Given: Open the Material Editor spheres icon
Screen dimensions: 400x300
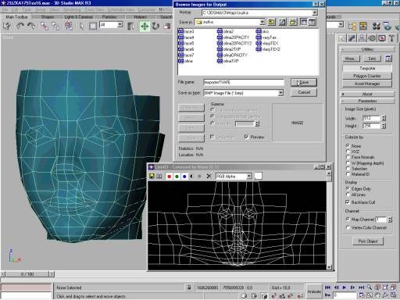Looking at the screenshot, I should (x=376, y=26).
